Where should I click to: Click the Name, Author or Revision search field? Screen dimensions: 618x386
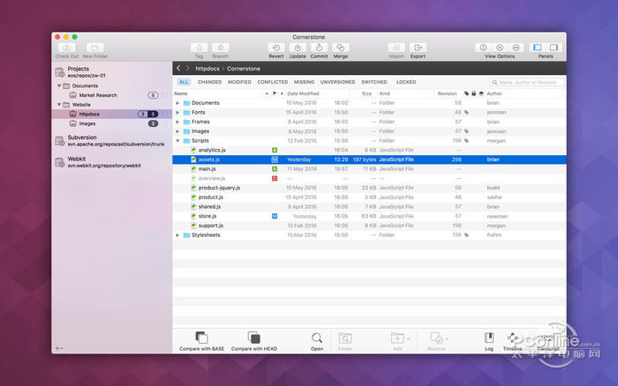coord(527,82)
